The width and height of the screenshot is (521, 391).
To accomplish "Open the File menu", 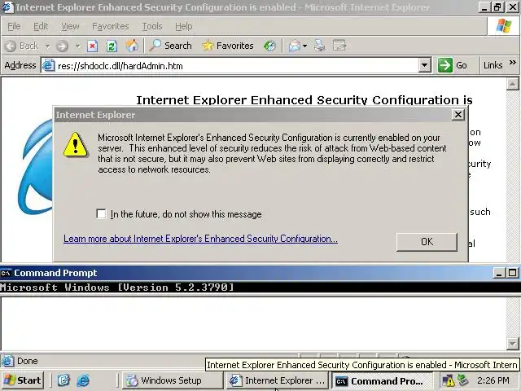I will click(14, 26).
